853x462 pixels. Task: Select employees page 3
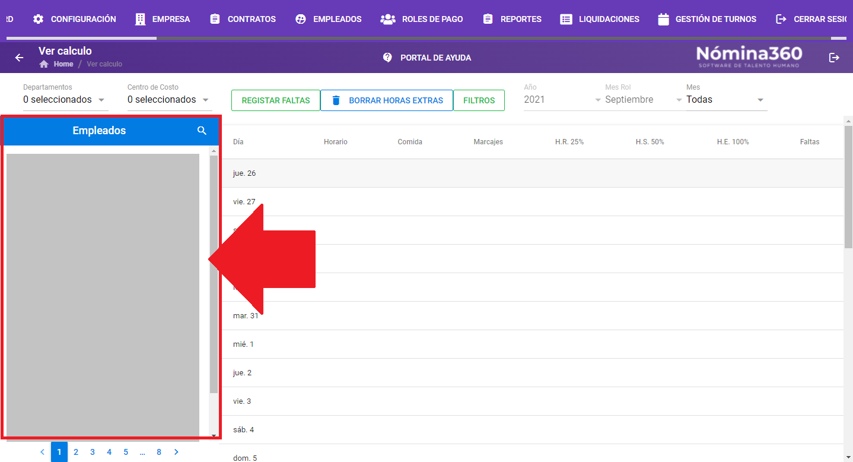click(x=93, y=452)
